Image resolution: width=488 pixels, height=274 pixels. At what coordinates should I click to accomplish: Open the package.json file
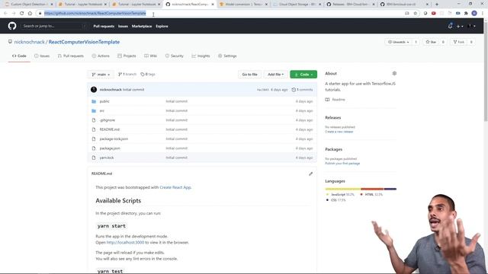110,148
